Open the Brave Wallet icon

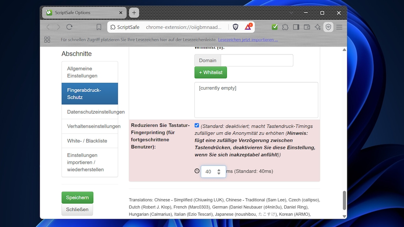click(307, 27)
